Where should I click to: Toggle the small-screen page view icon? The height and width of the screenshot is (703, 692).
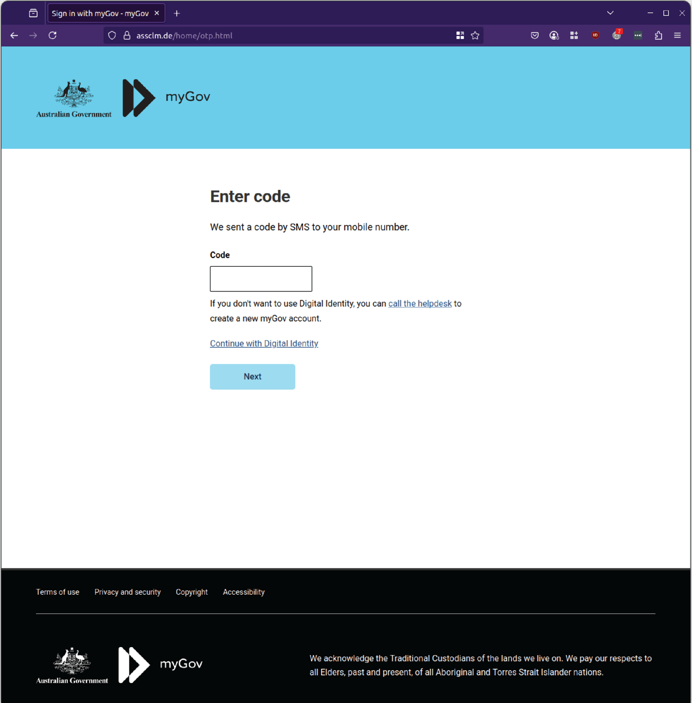[x=460, y=35]
